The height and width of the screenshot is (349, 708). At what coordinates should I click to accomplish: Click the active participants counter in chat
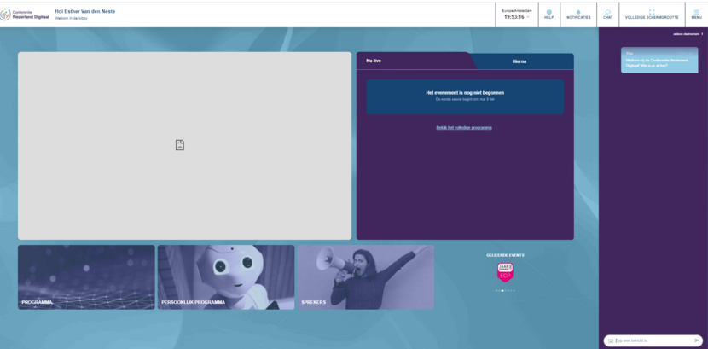coord(688,34)
